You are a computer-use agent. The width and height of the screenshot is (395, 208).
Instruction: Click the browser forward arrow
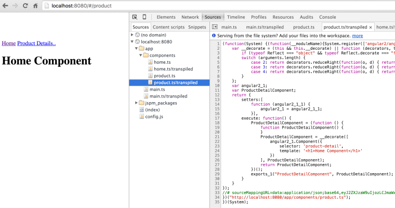[15, 5]
